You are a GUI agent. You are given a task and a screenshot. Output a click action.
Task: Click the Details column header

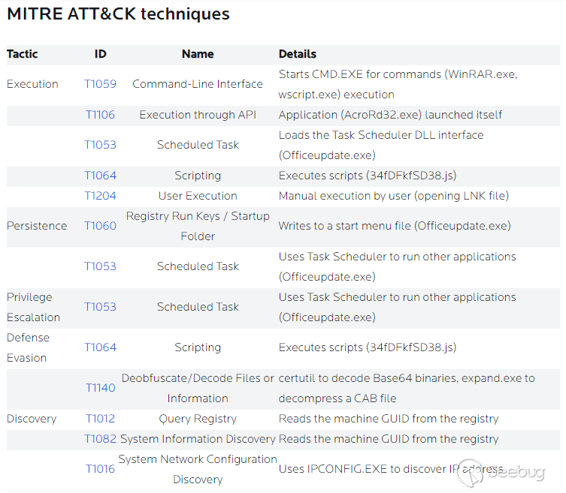coord(297,54)
